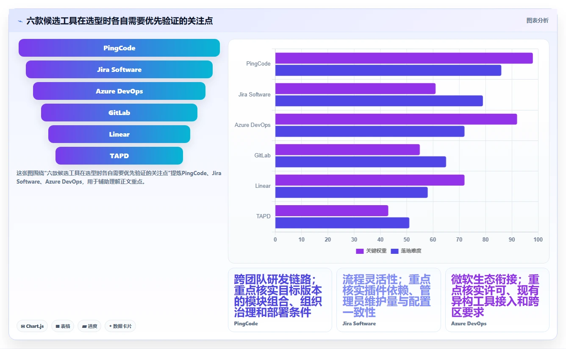Click Jira Software blue bar

[379, 101]
